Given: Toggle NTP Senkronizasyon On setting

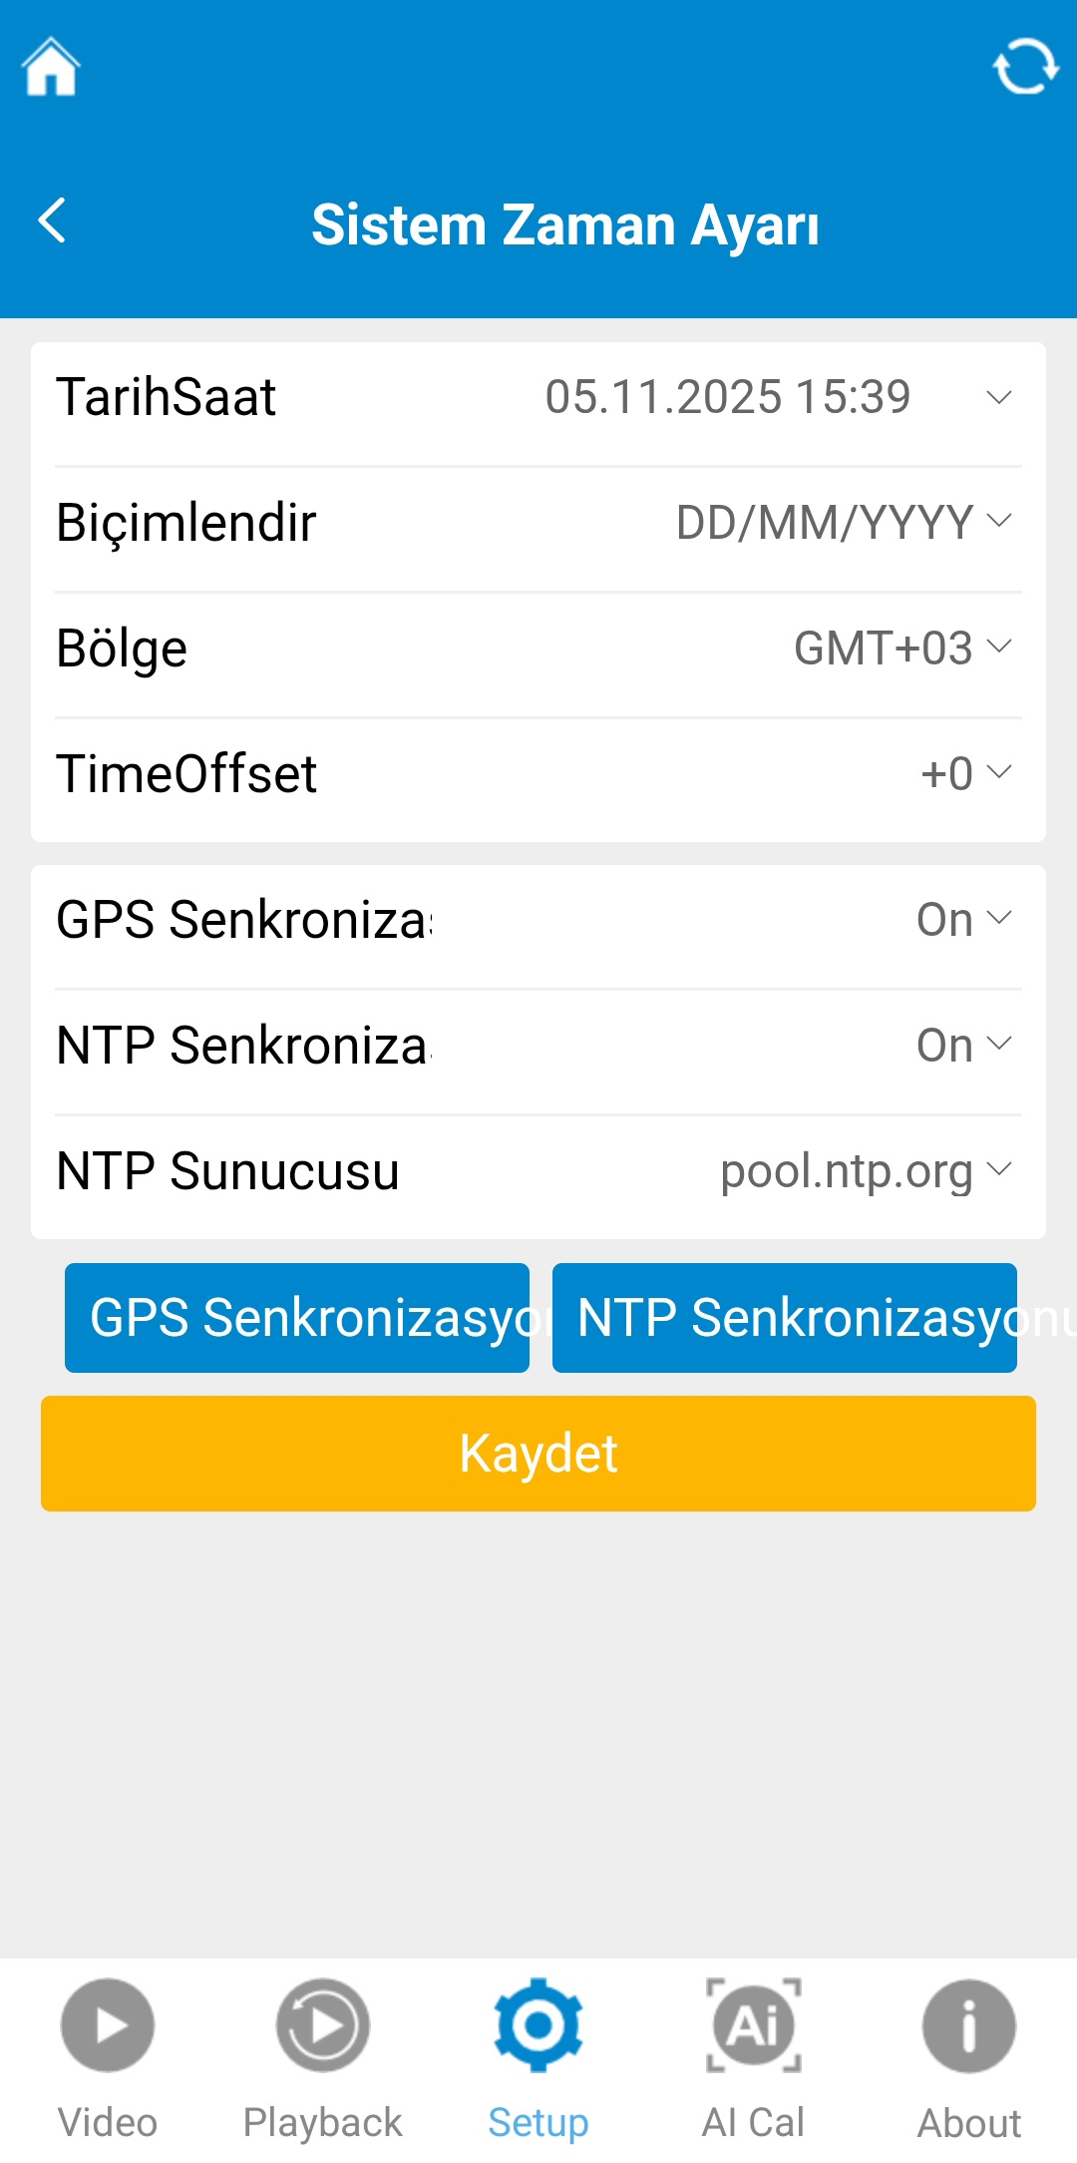Looking at the screenshot, I should pos(963,1045).
